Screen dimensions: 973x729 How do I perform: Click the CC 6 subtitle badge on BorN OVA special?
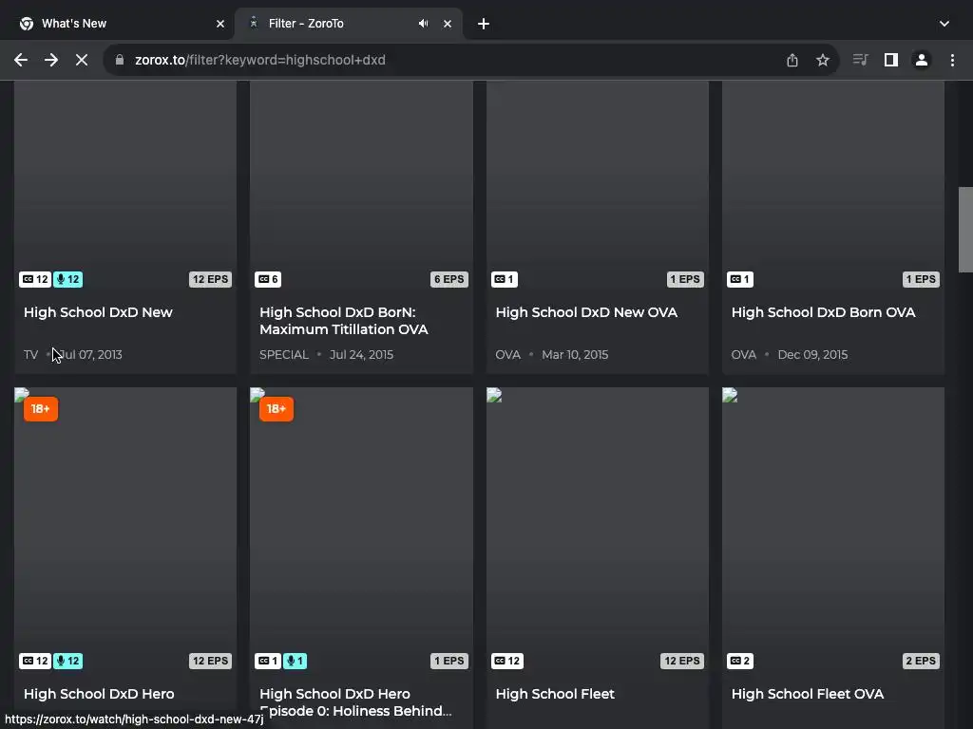point(268,280)
